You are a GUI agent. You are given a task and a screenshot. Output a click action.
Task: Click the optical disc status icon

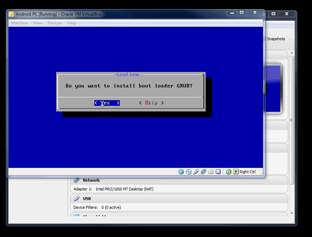tap(189, 172)
